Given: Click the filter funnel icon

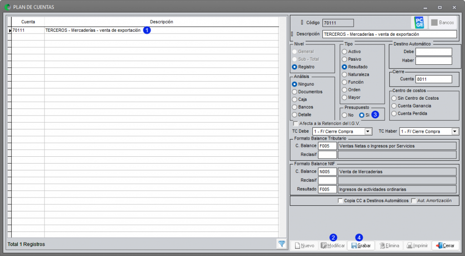Looking at the screenshot, I should click(x=282, y=244).
